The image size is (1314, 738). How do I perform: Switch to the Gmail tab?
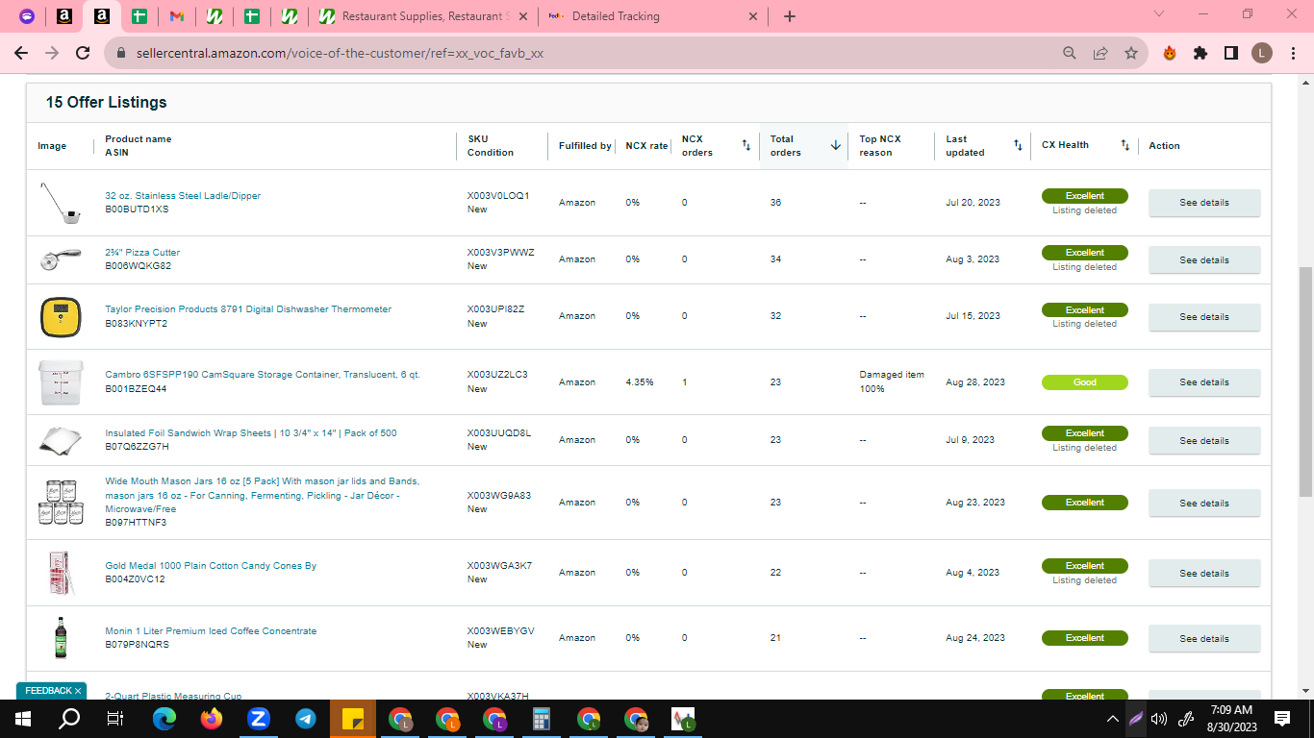pyautogui.click(x=176, y=16)
